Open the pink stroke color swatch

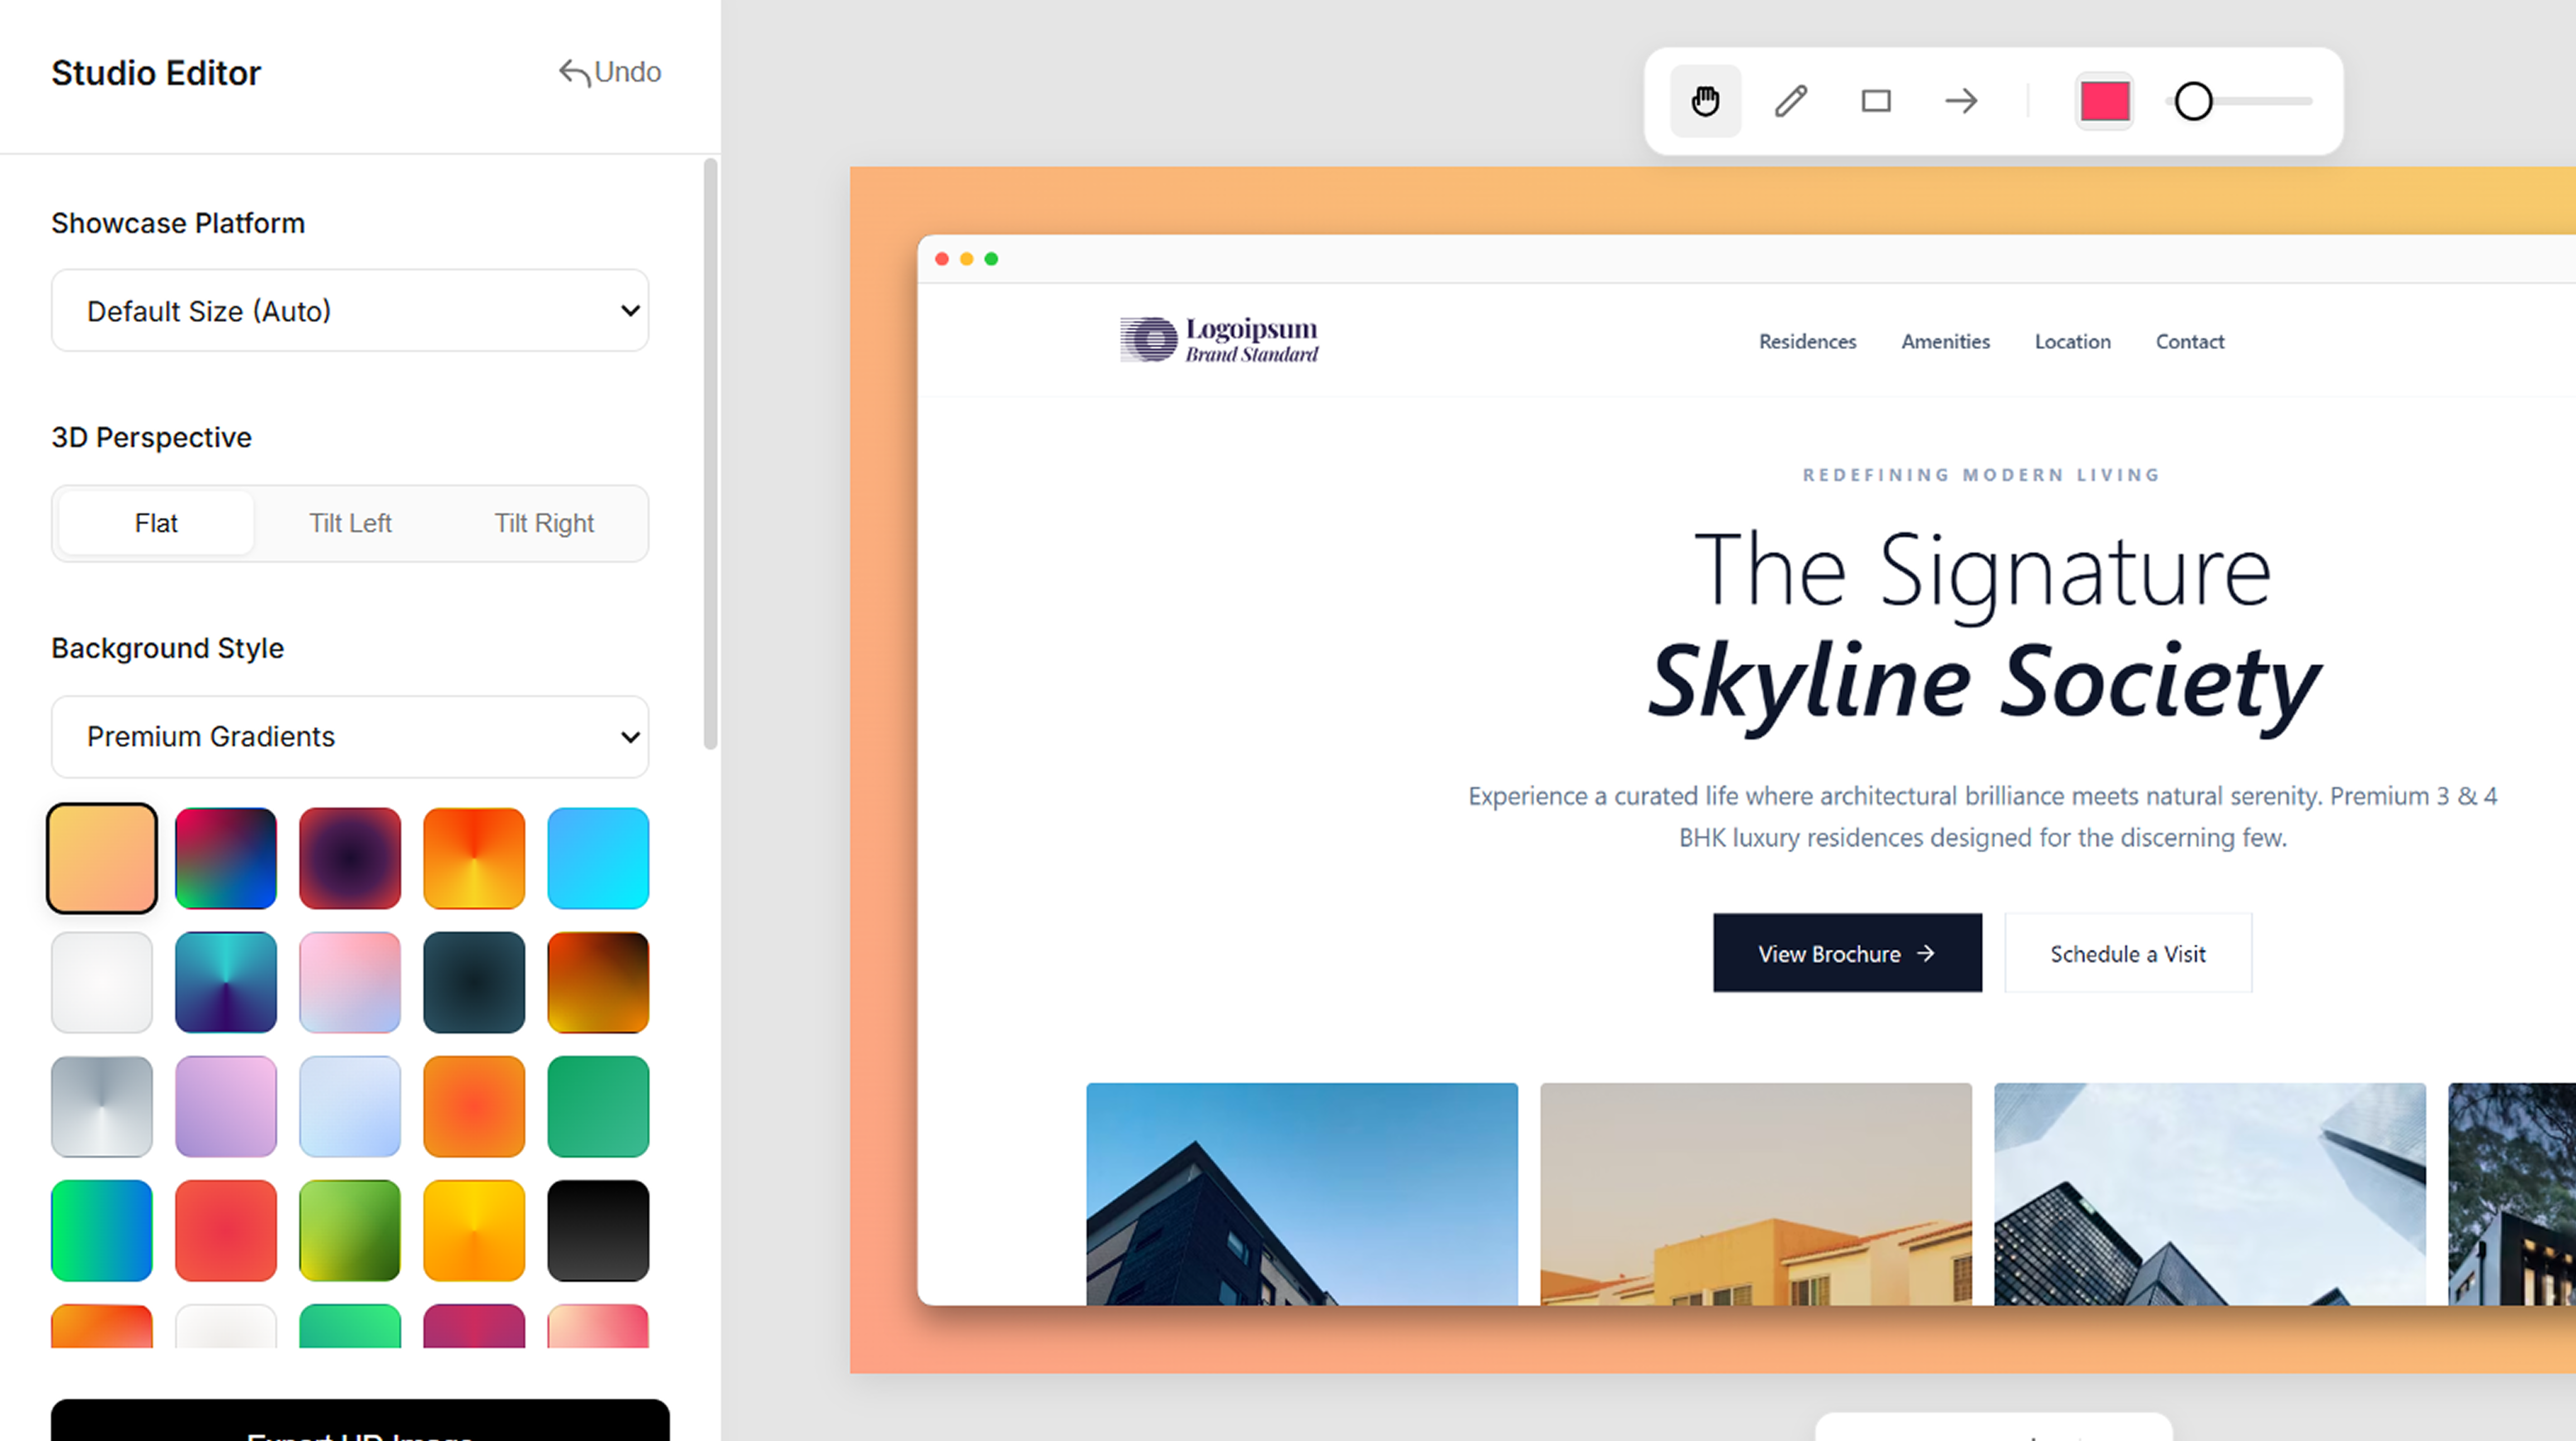click(x=2104, y=101)
